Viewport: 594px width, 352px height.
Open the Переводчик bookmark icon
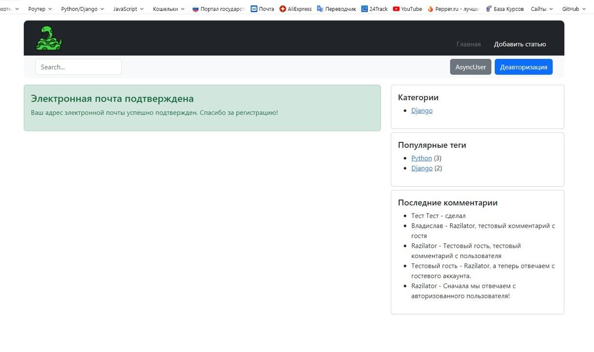(x=320, y=9)
